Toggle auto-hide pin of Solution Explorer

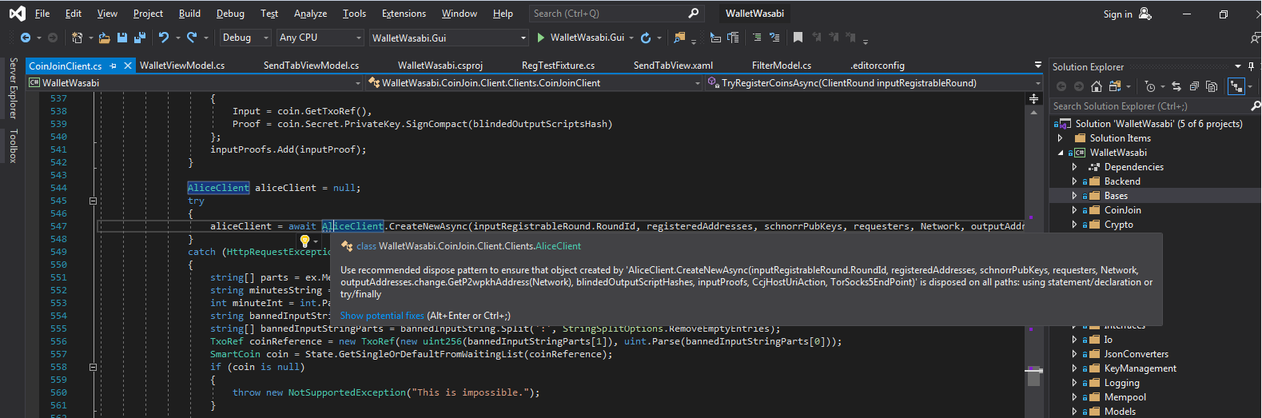point(1251,66)
